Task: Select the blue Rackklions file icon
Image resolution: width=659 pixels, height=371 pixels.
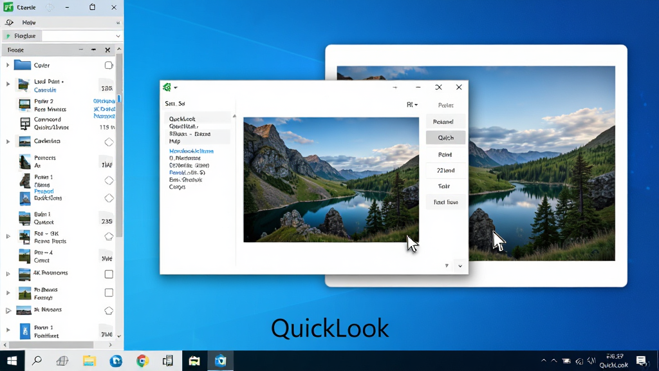Action: coord(25,198)
